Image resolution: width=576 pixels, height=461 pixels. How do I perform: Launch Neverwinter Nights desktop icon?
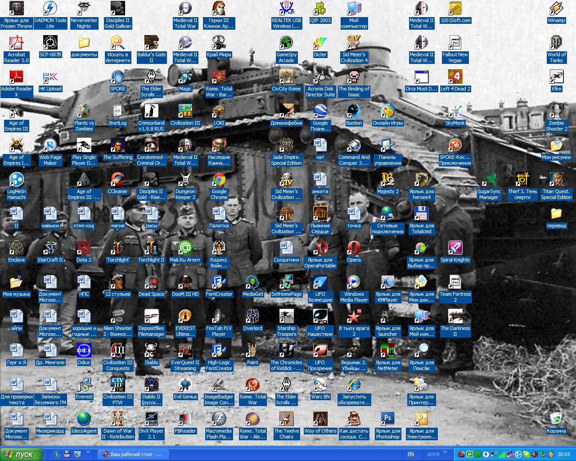point(84,15)
